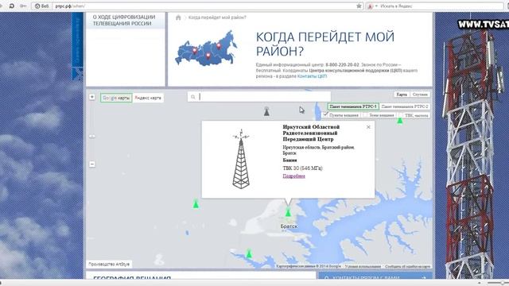Open Сообщить об ошибке на карте link
This screenshot has height=286, width=509.
(x=408, y=267)
